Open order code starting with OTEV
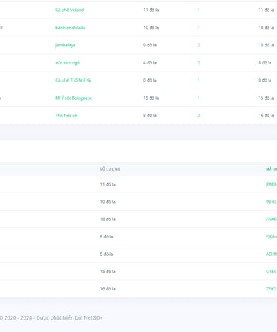The width and height of the screenshot is (277, 332). click(x=271, y=272)
